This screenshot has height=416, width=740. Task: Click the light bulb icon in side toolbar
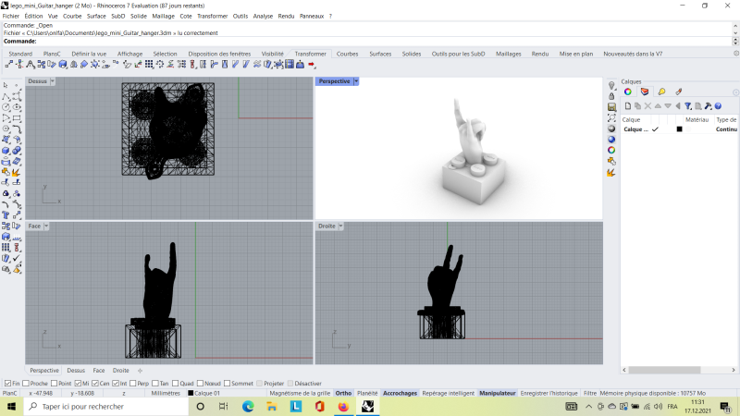tap(611, 85)
